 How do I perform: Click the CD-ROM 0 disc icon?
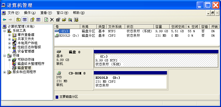(59, 73)
